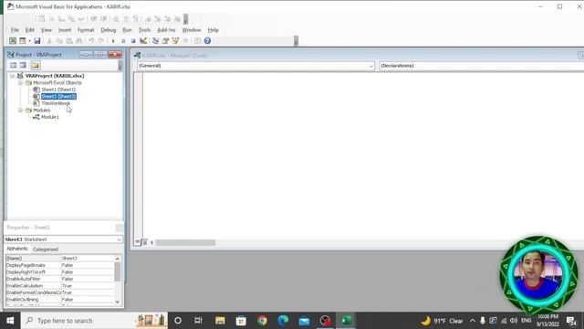Open the Edit menu
Screen dimensions: 584x329
(x=30, y=30)
